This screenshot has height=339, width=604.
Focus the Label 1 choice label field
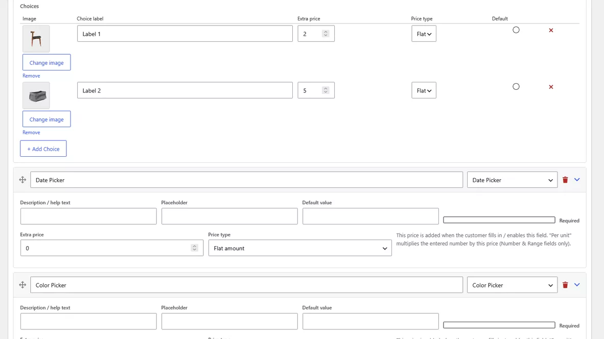pos(184,34)
